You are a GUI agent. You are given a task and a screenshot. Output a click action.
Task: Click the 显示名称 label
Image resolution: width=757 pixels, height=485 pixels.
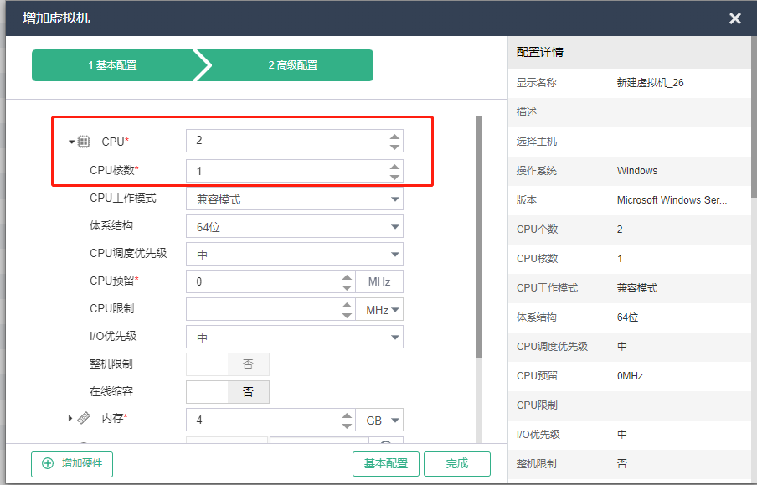point(537,83)
